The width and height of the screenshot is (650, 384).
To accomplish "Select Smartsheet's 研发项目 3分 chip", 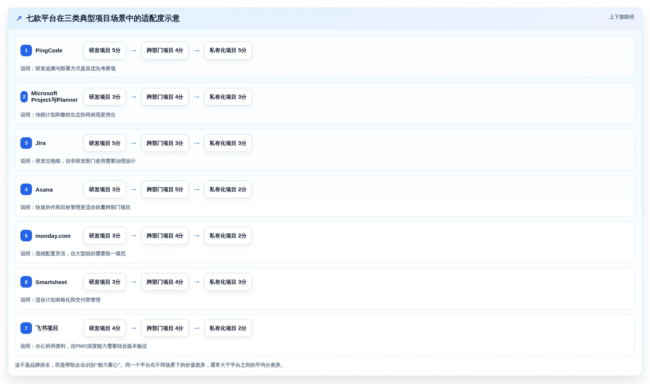I will coord(105,282).
